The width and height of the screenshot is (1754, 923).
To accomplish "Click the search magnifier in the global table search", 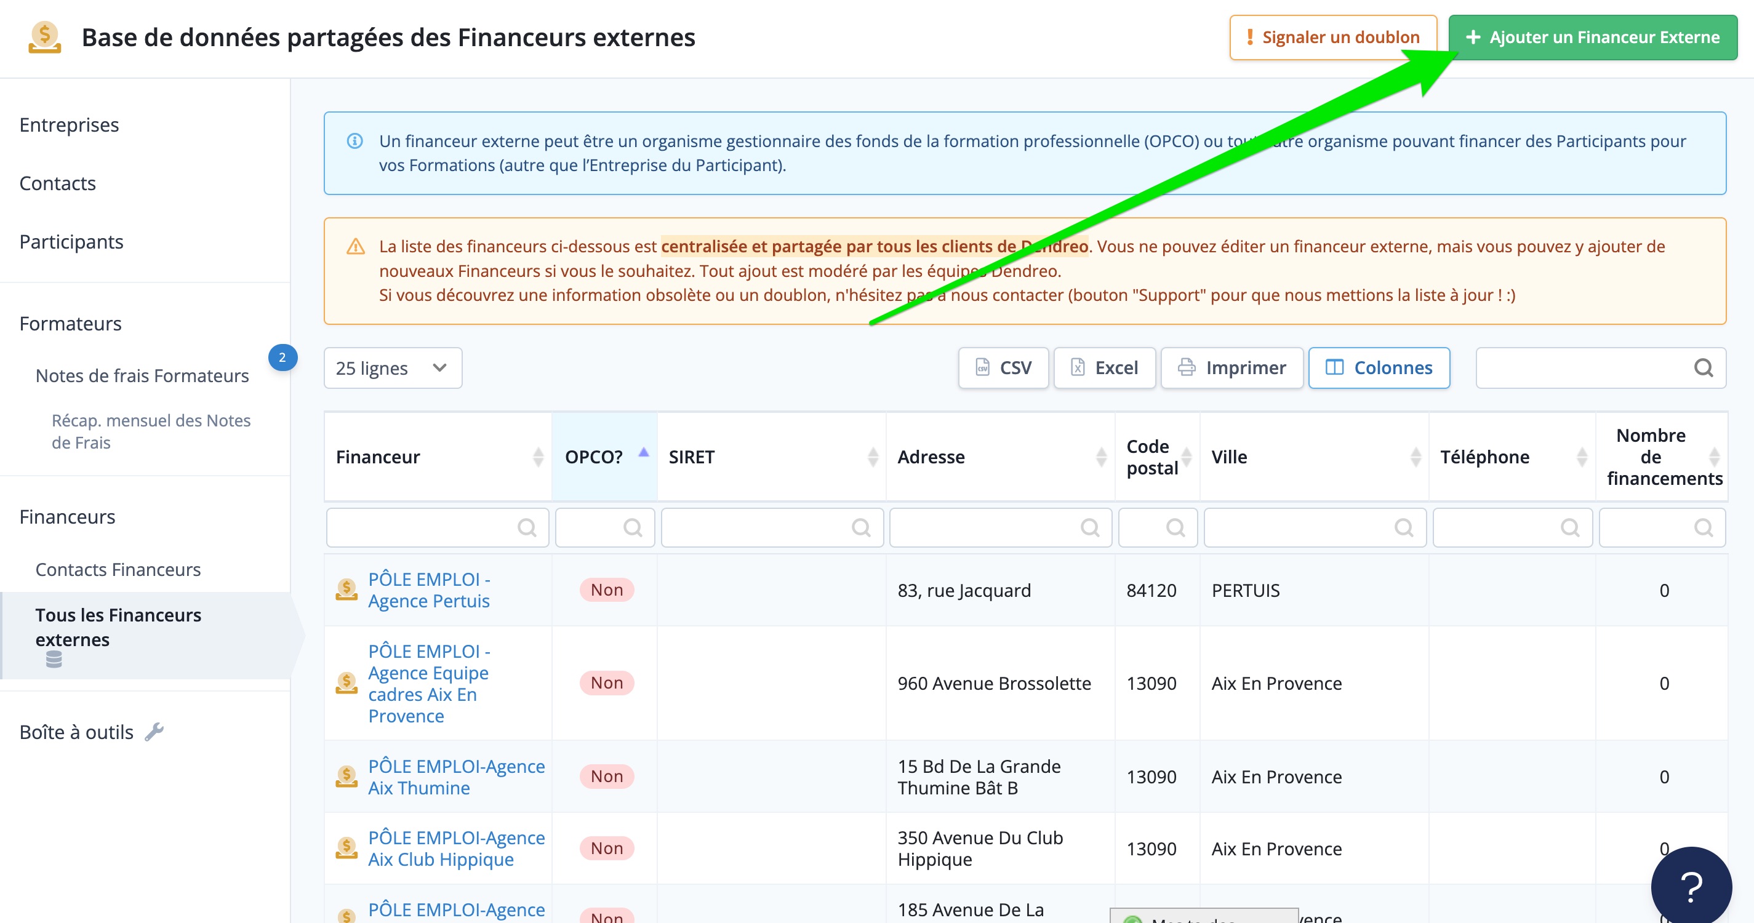I will [x=1703, y=368].
